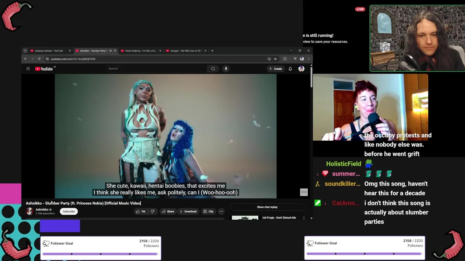Close the Leaping Lesbians tab
The width and height of the screenshot is (465, 261).
pos(70,51)
